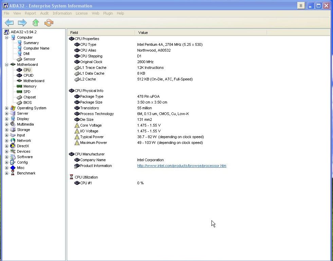Click the Misc blue diamond icon
This screenshot has height=261, width=333.
point(13,168)
